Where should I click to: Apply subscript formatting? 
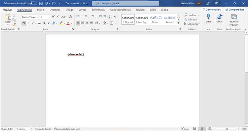[x=44, y=23]
